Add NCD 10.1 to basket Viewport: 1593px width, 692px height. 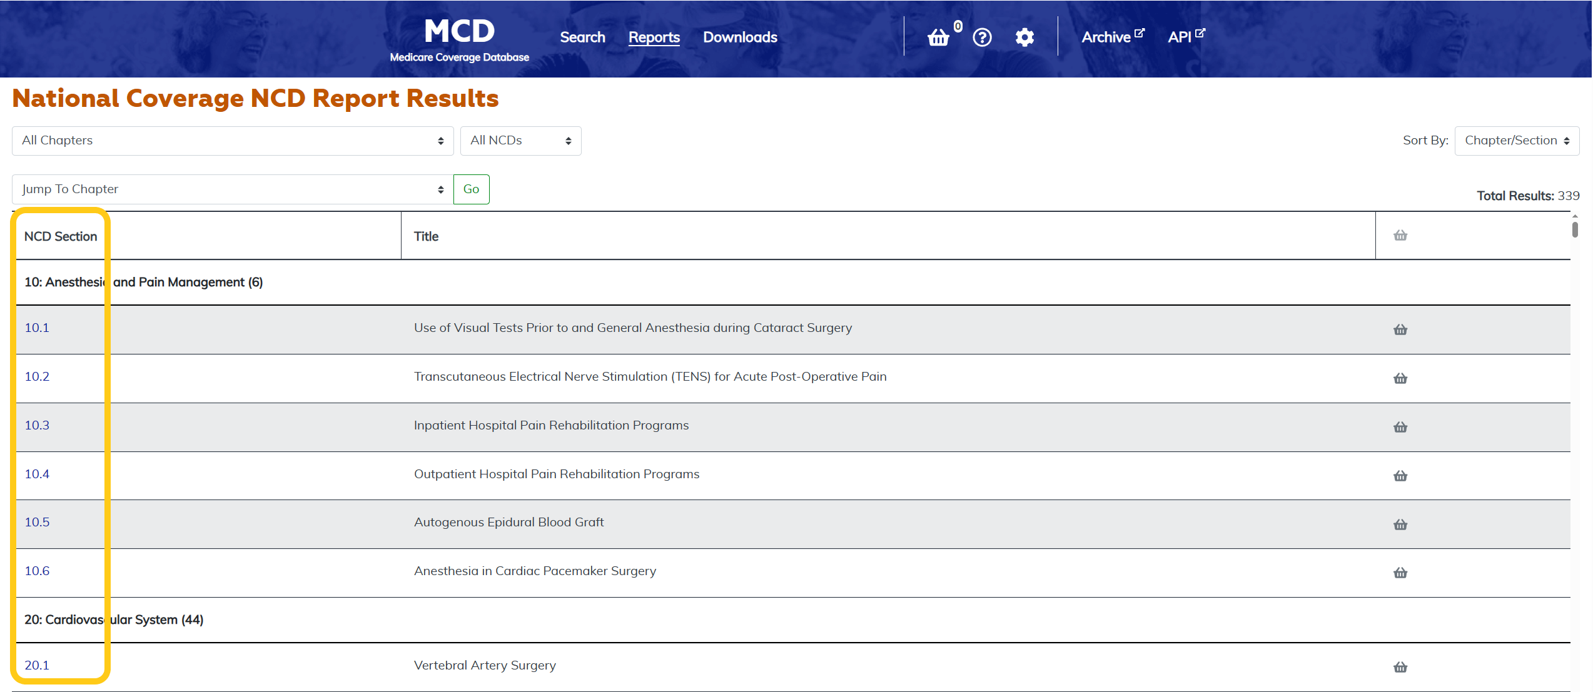click(1400, 329)
